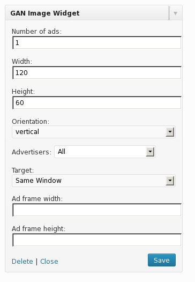
Task: Click the "Advertisers:" label
Action: click(32, 152)
